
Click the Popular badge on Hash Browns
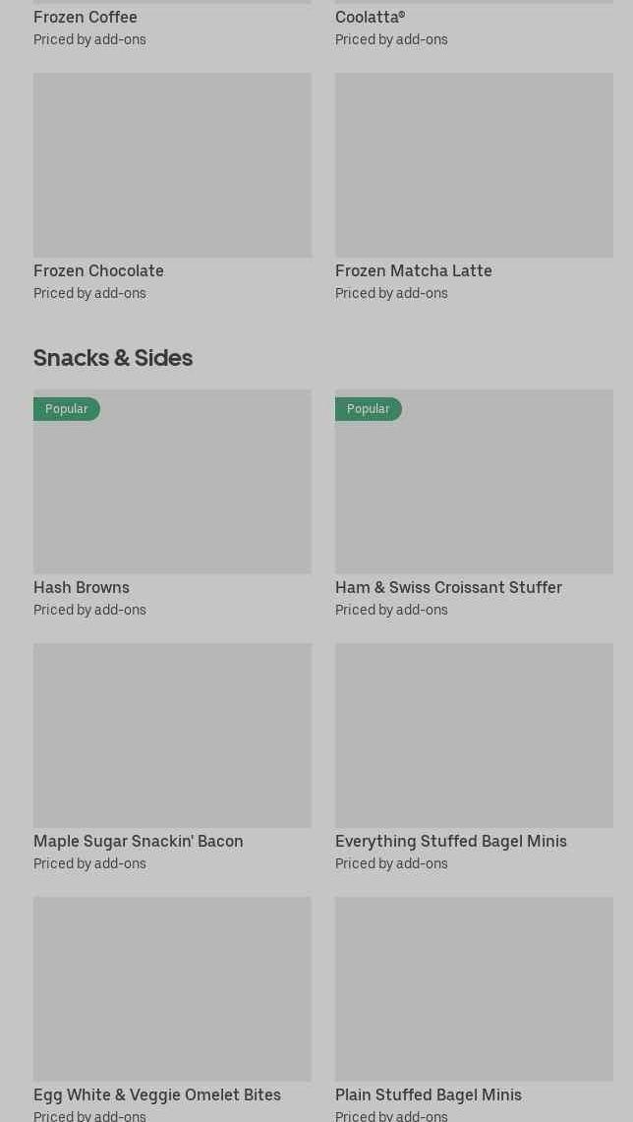pyautogui.click(x=66, y=409)
